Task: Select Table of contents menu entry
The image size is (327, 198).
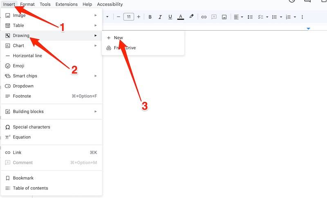Action: click(30, 188)
